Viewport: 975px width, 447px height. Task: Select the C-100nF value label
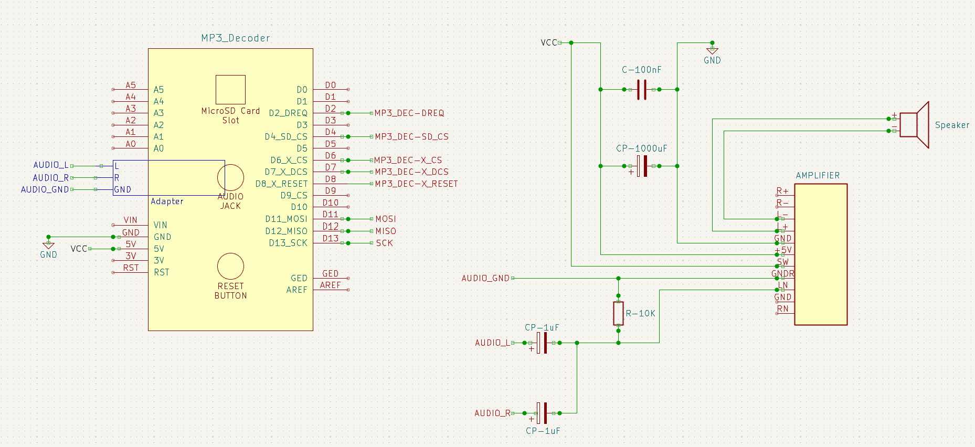pyautogui.click(x=641, y=70)
